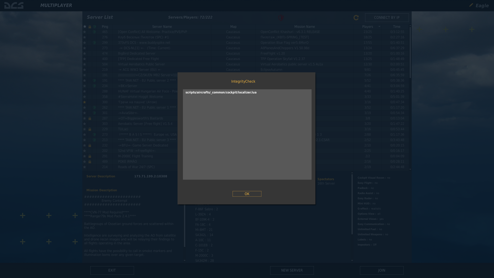Toggle Players column sort arrow

(x=379, y=27)
